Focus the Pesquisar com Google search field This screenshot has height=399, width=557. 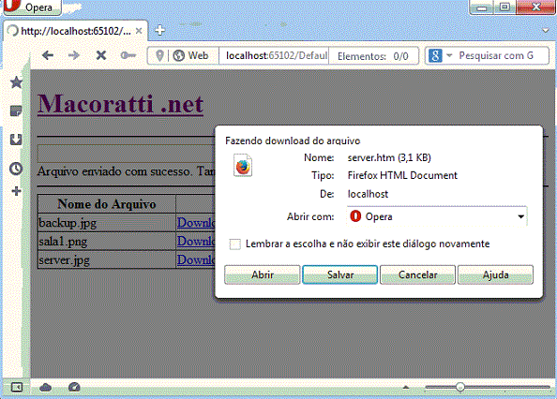tap(501, 55)
